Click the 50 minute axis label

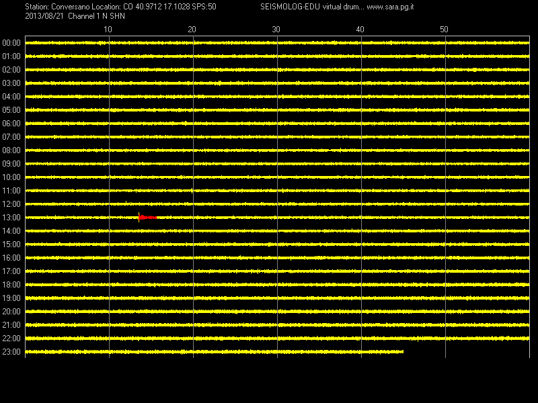pos(444,30)
